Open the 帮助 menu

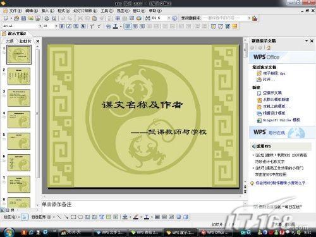[155, 11]
